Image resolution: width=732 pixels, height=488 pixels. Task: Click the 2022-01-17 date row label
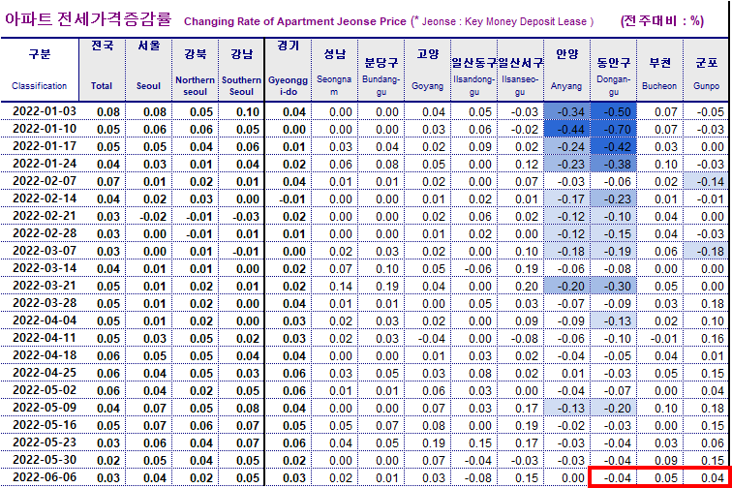45,146
